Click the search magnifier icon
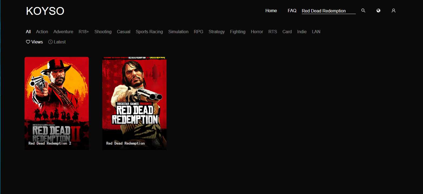This screenshot has height=194, width=423. tap(363, 11)
